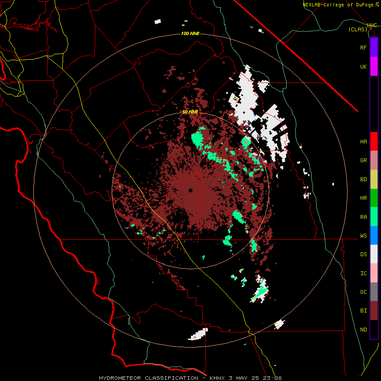Pick the HR dark green legend swatch
Image resolution: width=381 pixels, height=381 pixels.
[x=374, y=198]
